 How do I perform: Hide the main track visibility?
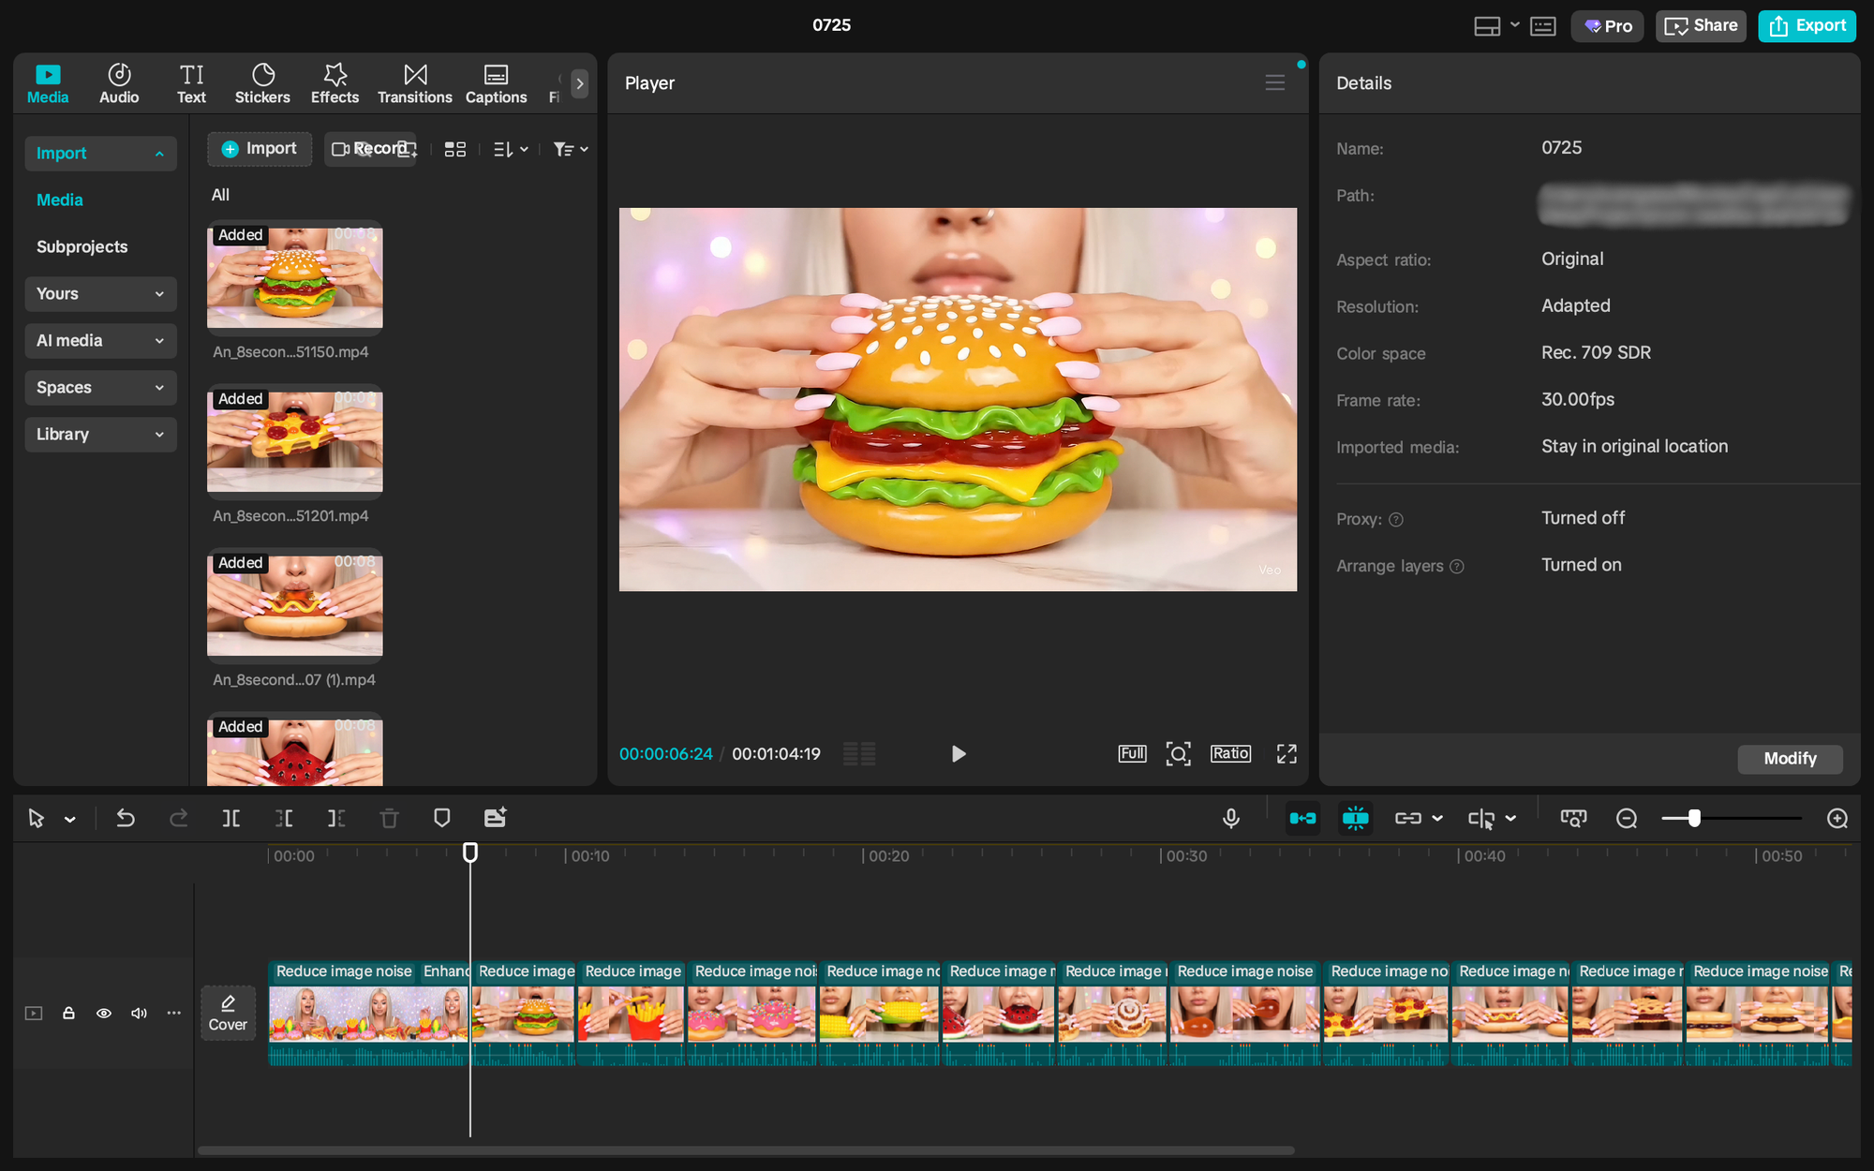[x=104, y=1013]
